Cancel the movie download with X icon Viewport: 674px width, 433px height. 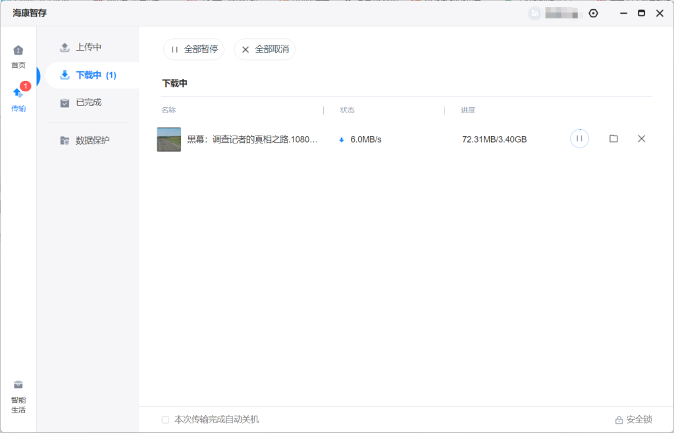pyautogui.click(x=642, y=139)
